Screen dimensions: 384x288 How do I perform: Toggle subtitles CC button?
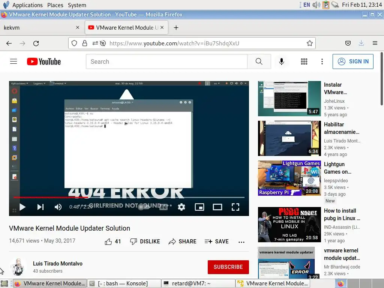163,207
